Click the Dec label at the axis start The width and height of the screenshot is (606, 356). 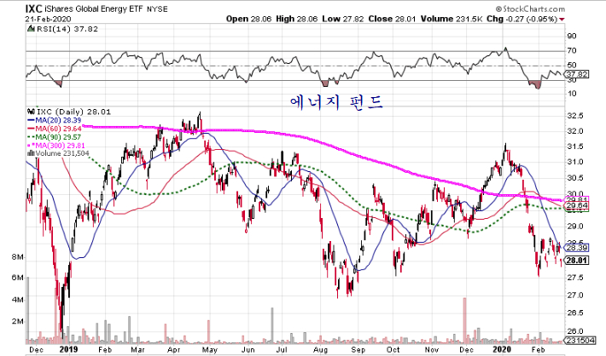tap(36, 349)
